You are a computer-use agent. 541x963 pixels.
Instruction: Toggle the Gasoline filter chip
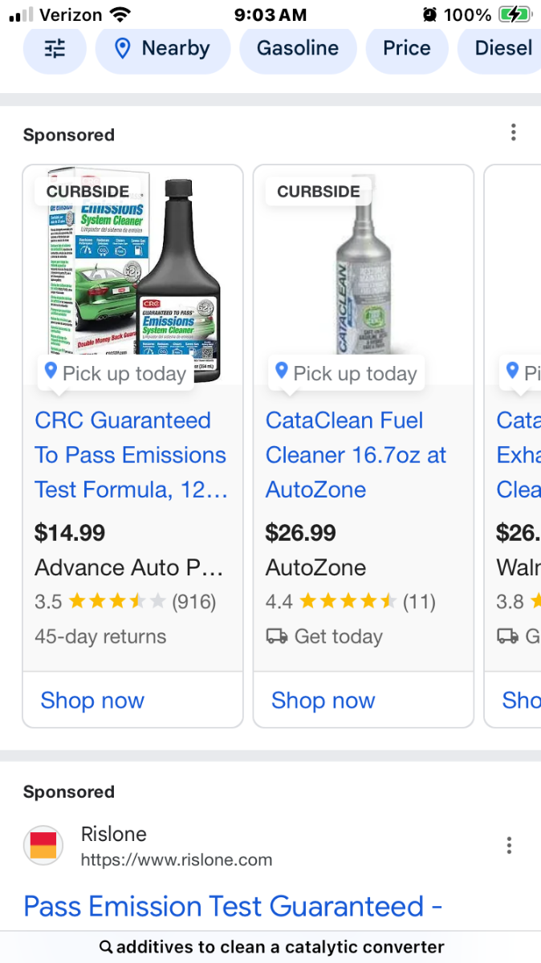298,49
